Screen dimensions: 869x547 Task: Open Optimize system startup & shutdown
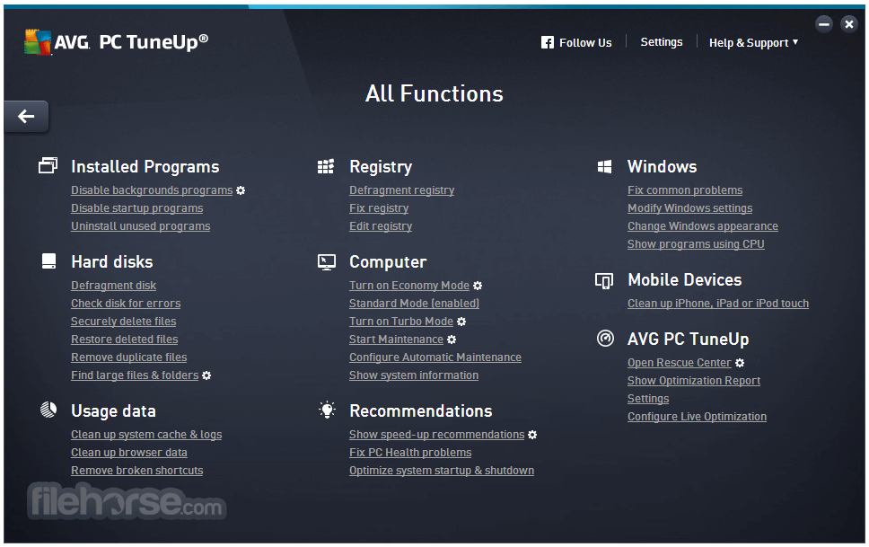(442, 471)
